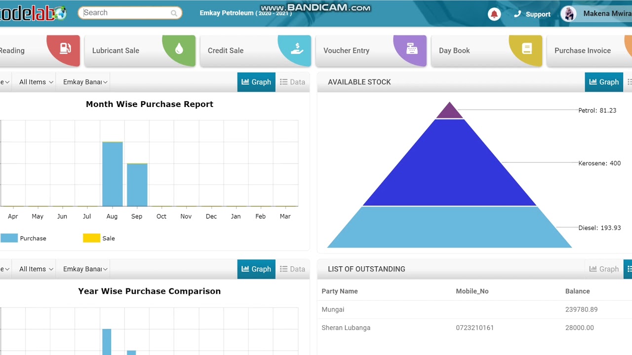632x355 pixels.
Task: Click the LIST OF OUTSTANDING panel title
Action: (366, 269)
